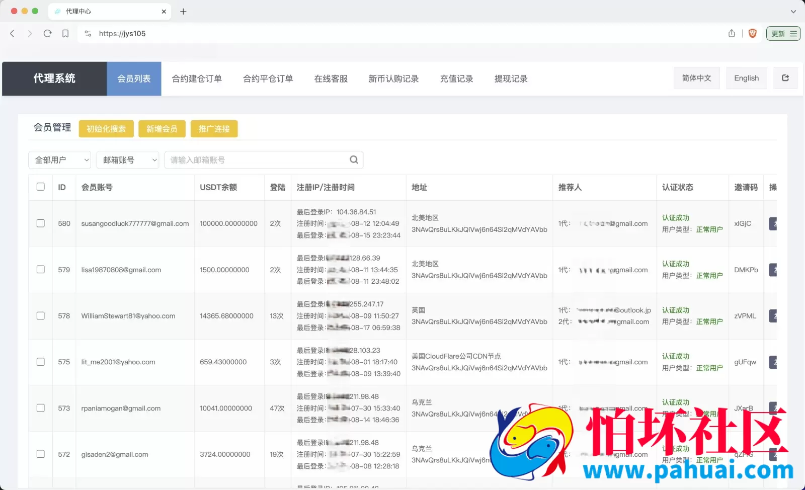This screenshot has width=805, height=490.
Task: Open the 邮箱账号 search type dropdown
Action: (x=128, y=160)
